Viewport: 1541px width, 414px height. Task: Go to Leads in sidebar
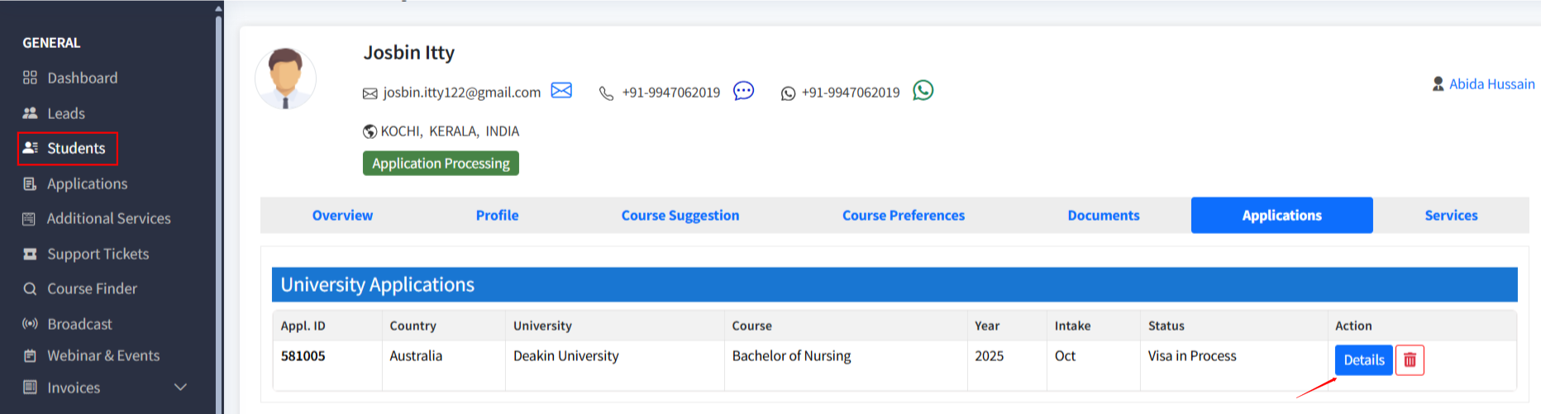tap(66, 113)
